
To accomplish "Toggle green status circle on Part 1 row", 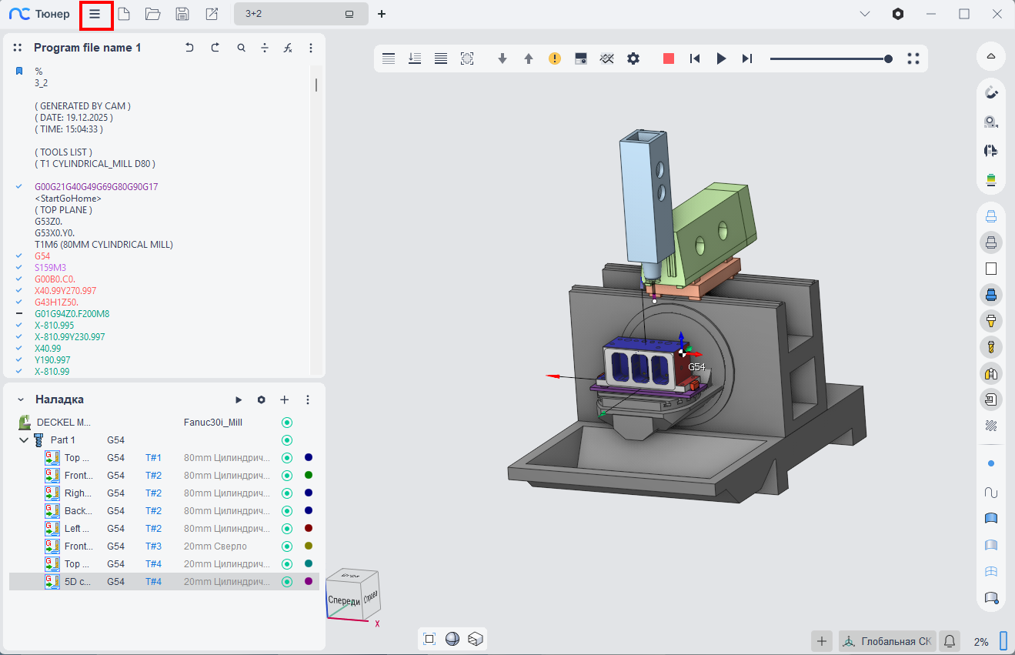I will click(287, 440).
